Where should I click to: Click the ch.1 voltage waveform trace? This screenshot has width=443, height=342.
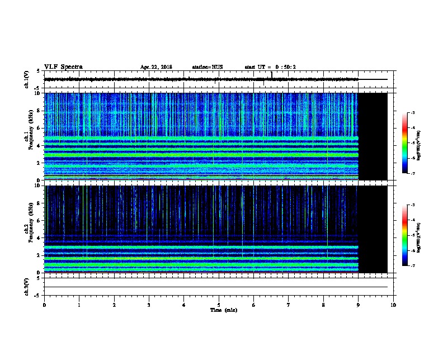(x=201, y=79)
